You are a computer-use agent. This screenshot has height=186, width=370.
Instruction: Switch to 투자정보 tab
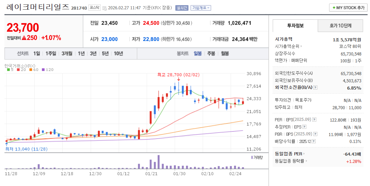coord(295,25)
